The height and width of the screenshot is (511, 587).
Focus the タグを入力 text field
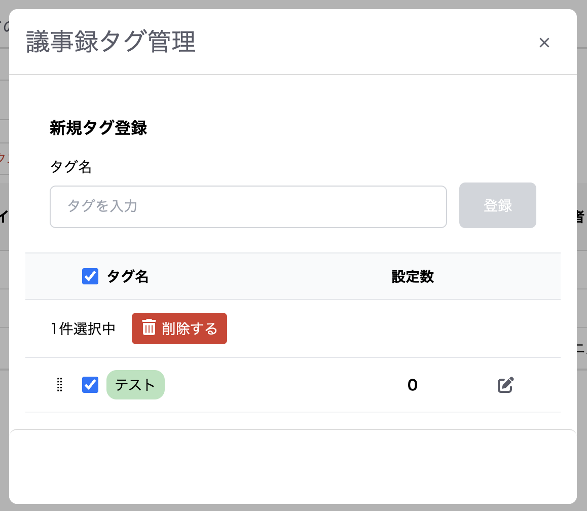(x=248, y=207)
